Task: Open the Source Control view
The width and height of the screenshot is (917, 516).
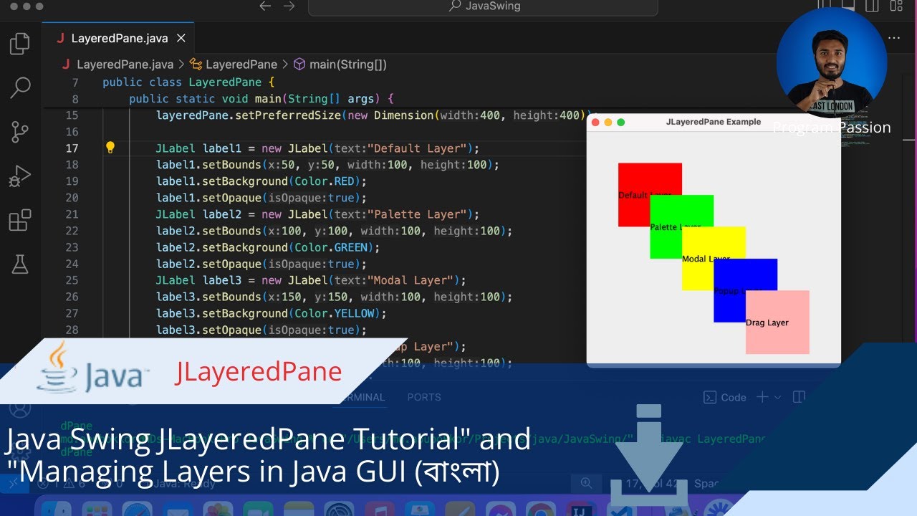Action: (x=20, y=132)
